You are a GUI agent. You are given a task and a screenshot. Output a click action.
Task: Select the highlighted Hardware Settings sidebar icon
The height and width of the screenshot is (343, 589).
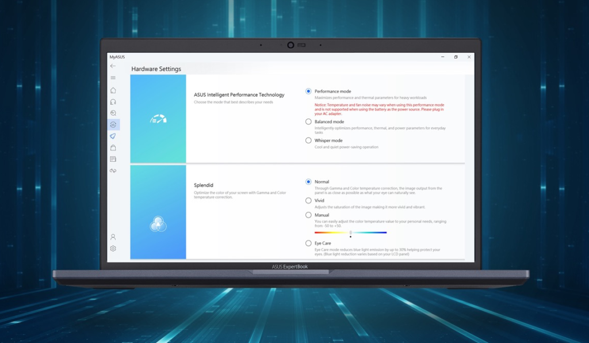(x=113, y=124)
